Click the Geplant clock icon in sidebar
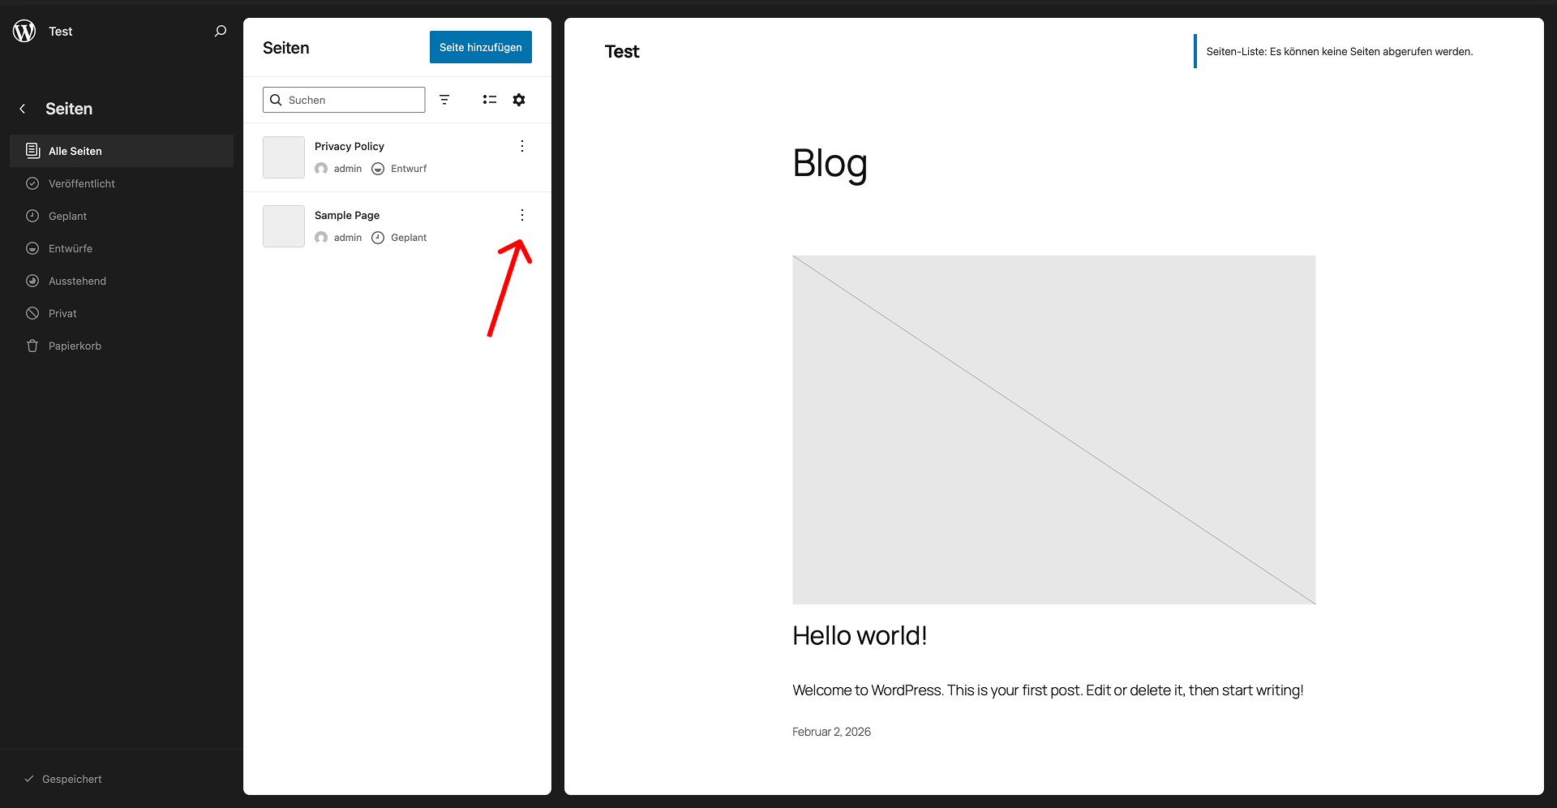Image resolution: width=1557 pixels, height=808 pixels. tap(32, 216)
